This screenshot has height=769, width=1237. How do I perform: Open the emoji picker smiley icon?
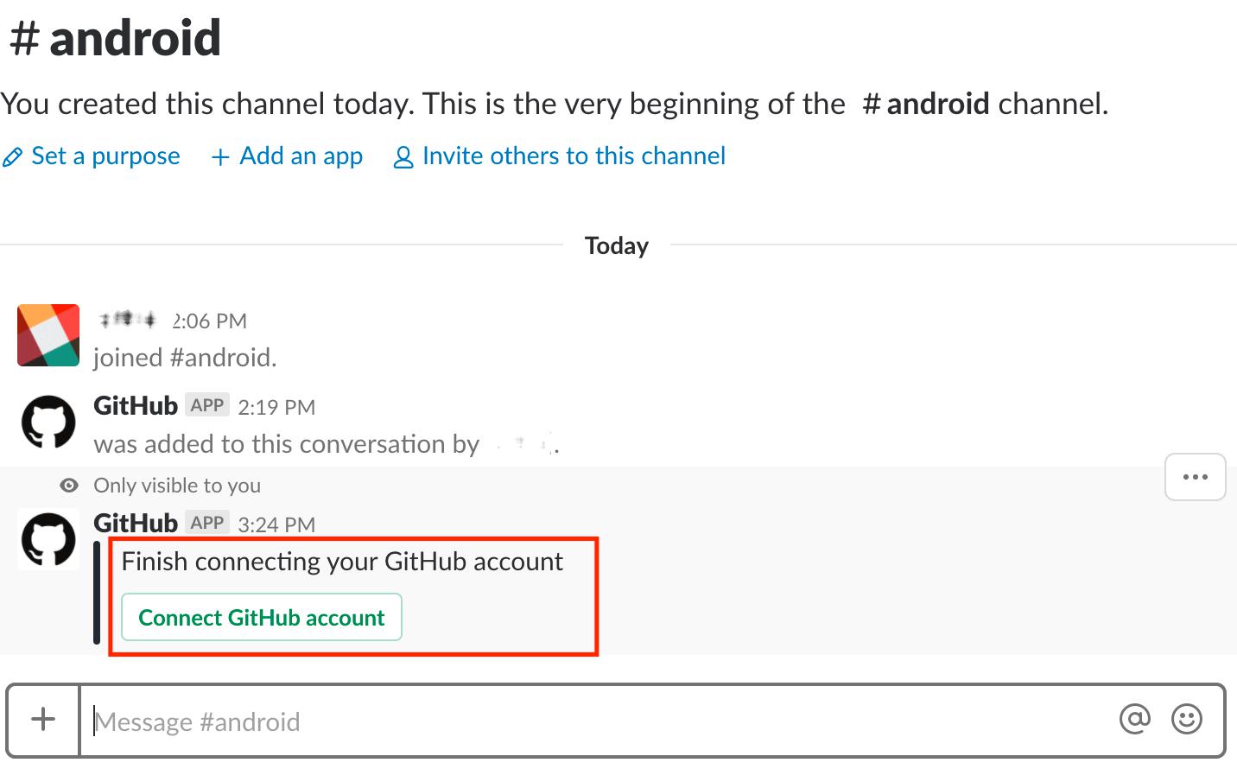(1186, 719)
